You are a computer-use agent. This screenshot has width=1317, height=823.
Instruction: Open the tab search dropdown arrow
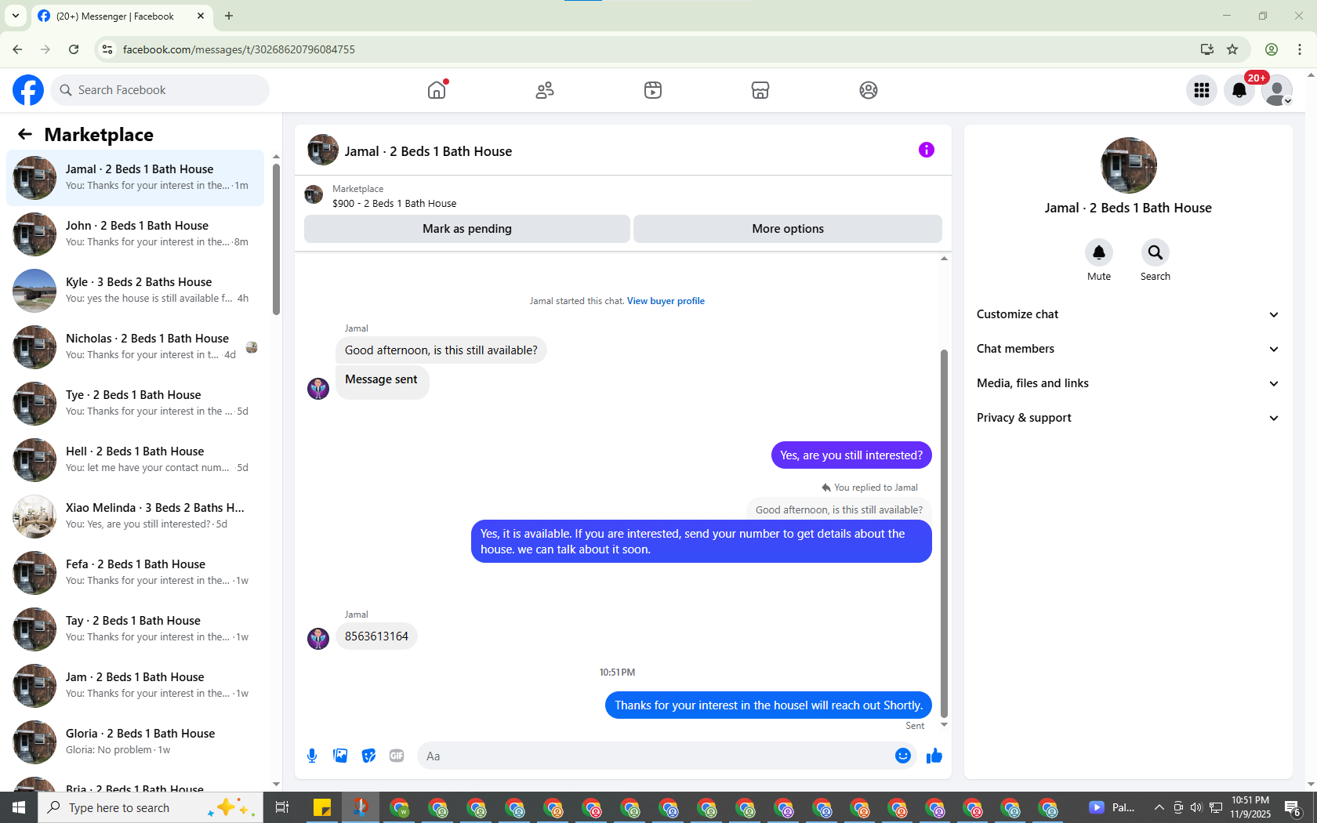coord(16,16)
